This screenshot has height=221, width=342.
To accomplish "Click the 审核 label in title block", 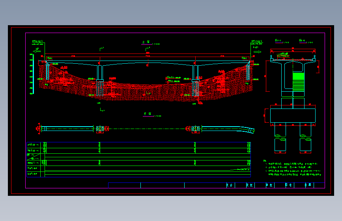I will pos(269,185).
